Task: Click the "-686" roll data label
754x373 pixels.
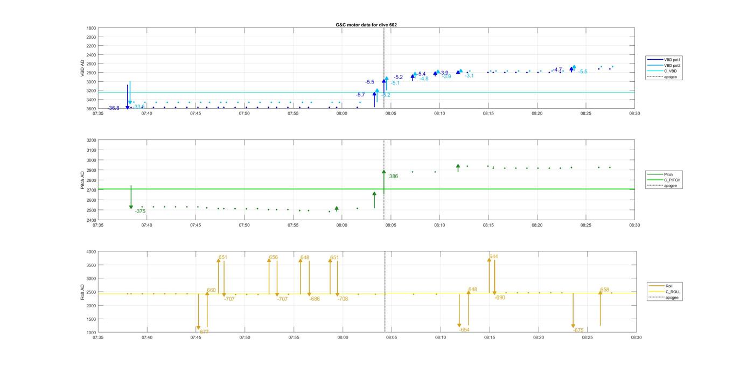Action: tap(315, 299)
